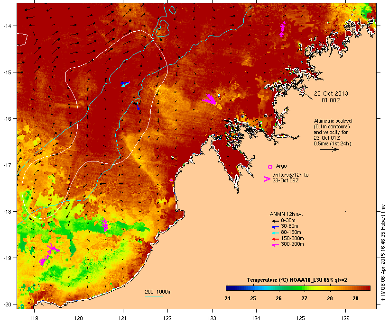Screen dimensions: 389x322
Task: Click the red 150-300m legend arrow
Action: [x=275, y=239]
